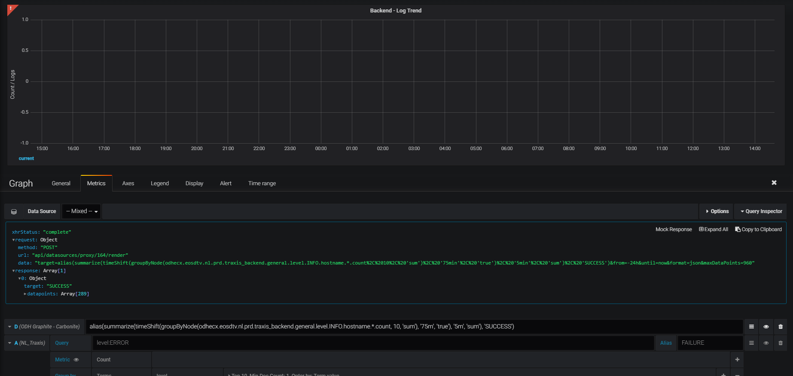This screenshot has height=376, width=793.
Task: Collapse query D row chevron
Action: click(9, 327)
